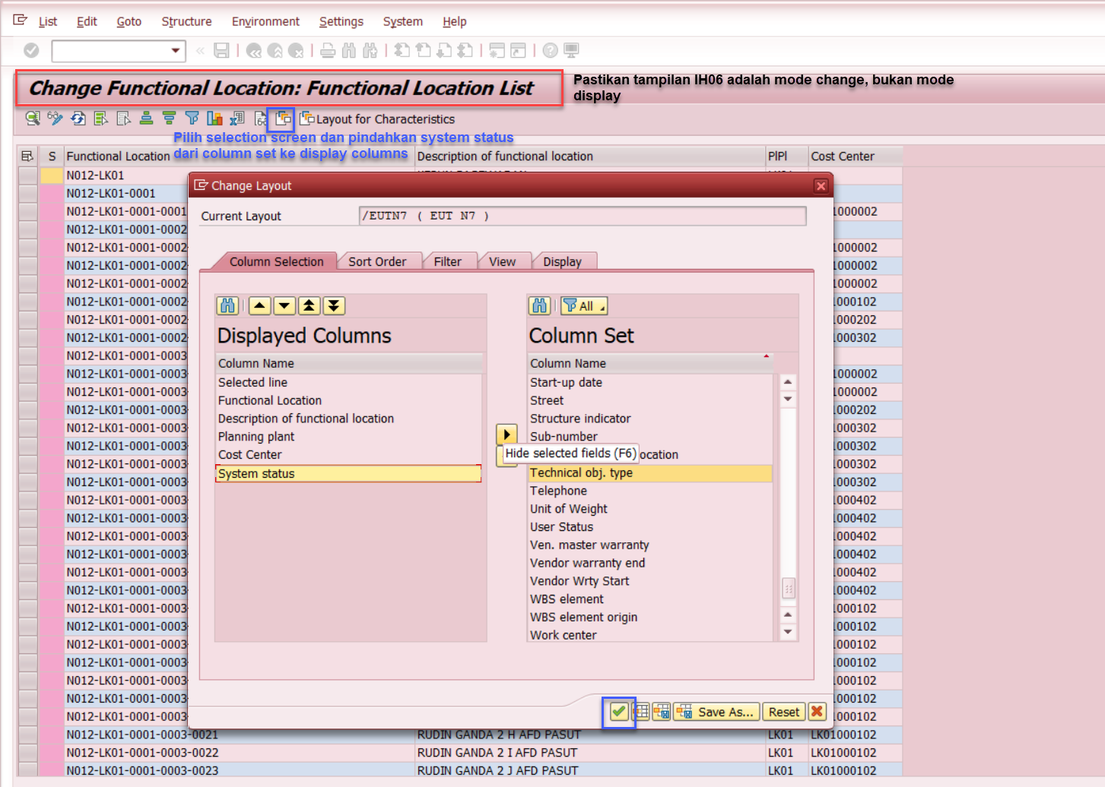
Task: Refresh the functional location list
Action: pos(78,119)
